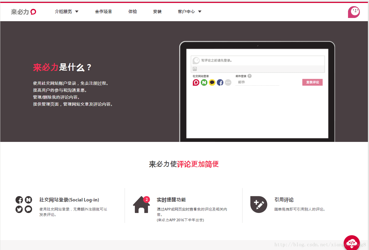Click the question mark help icon beside 邮件登录
This screenshot has width=369, height=250.
click(249, 76)
